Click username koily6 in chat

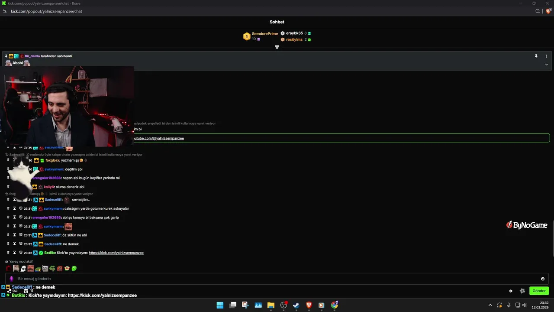(49, 187)
